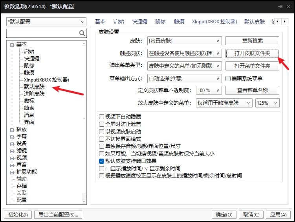Select 徽标 in the settings tree
The image size is (295, 222).
(29, 101)
